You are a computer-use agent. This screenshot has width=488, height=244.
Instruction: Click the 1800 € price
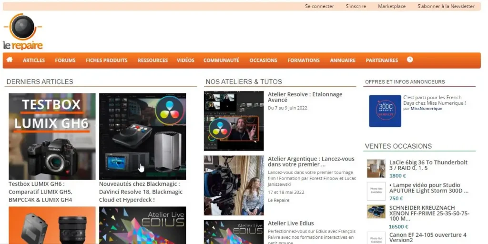coord(397,175)
